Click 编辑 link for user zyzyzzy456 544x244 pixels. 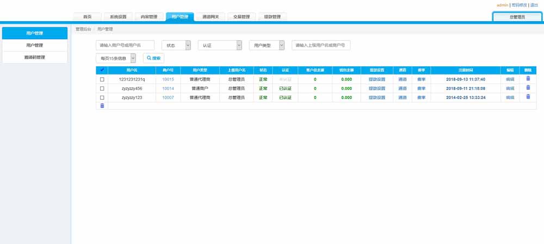(x=510, y=89)
